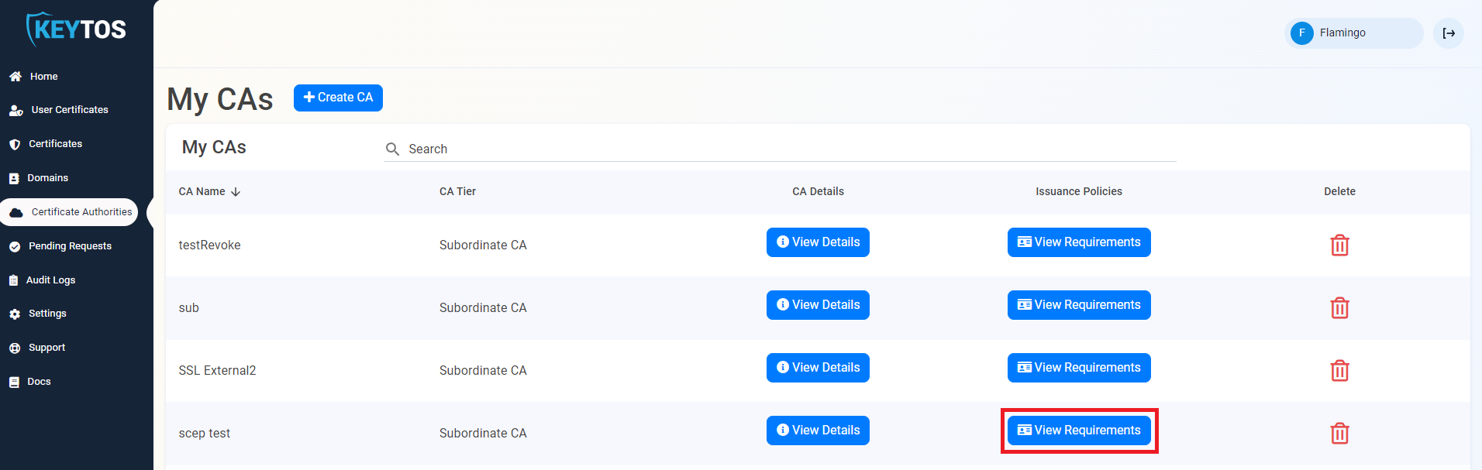Click the logout icon in the top right
1482x470 pixels.
tap(1448, 33)
